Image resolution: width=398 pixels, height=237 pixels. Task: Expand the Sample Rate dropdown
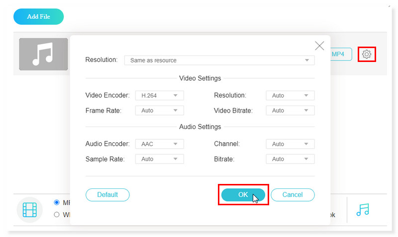tap(159, 159)
